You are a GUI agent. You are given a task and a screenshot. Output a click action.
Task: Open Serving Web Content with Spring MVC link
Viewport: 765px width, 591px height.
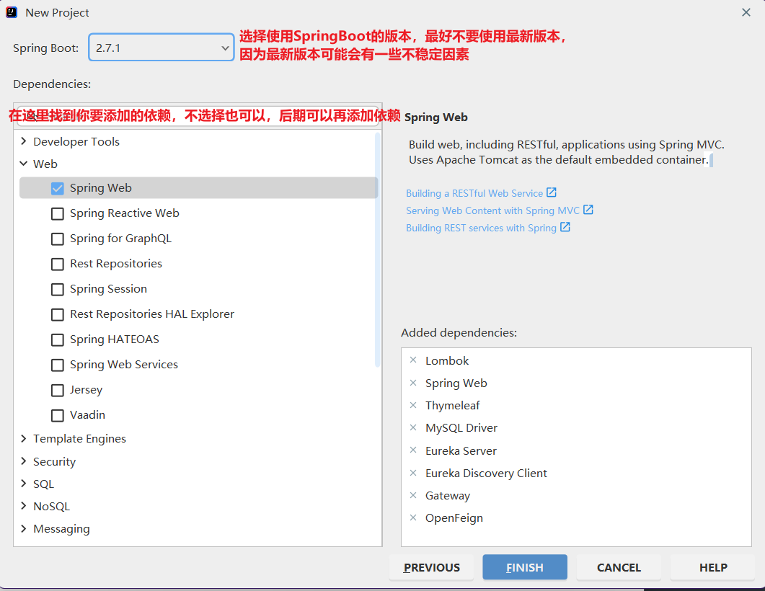coord(492,210)
